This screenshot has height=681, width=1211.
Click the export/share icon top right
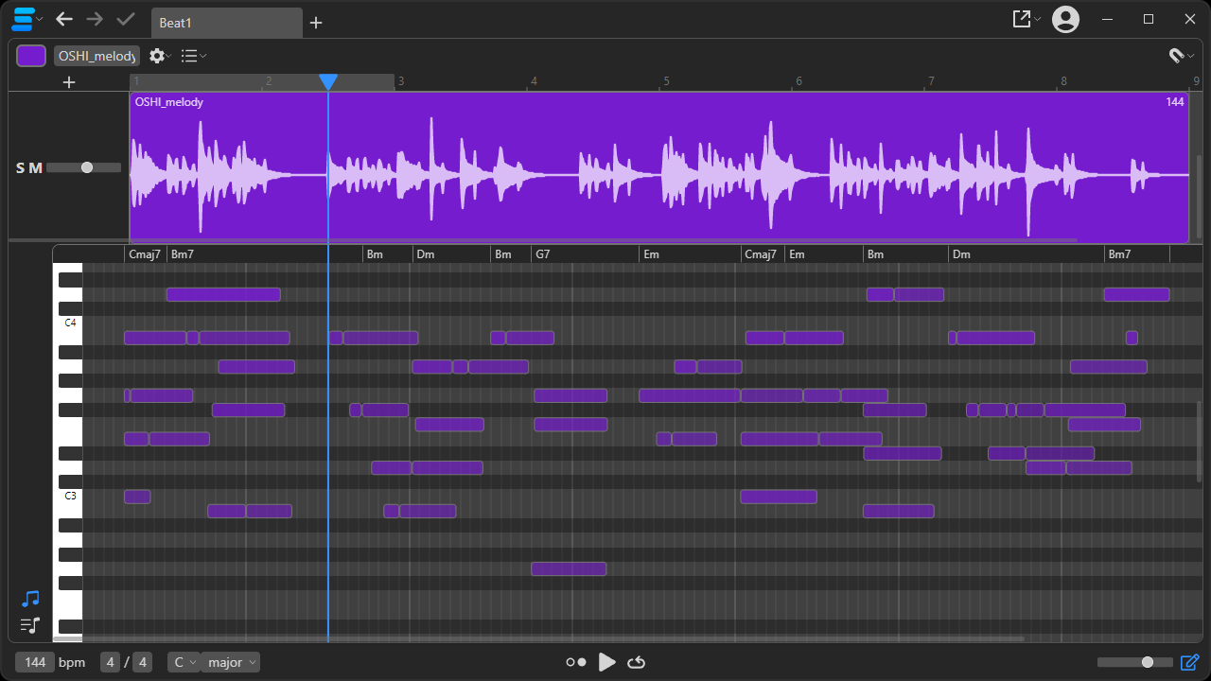[x=1019, y=18]
